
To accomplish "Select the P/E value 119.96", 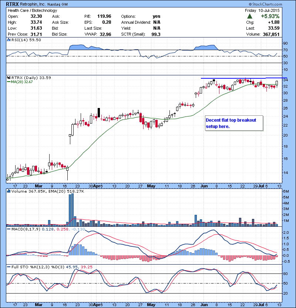I will click(104, 16).
